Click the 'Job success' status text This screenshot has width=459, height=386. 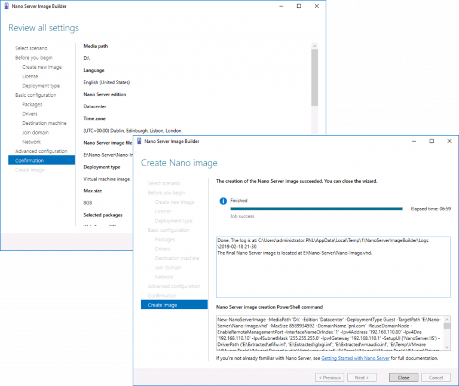coord(242,216)
